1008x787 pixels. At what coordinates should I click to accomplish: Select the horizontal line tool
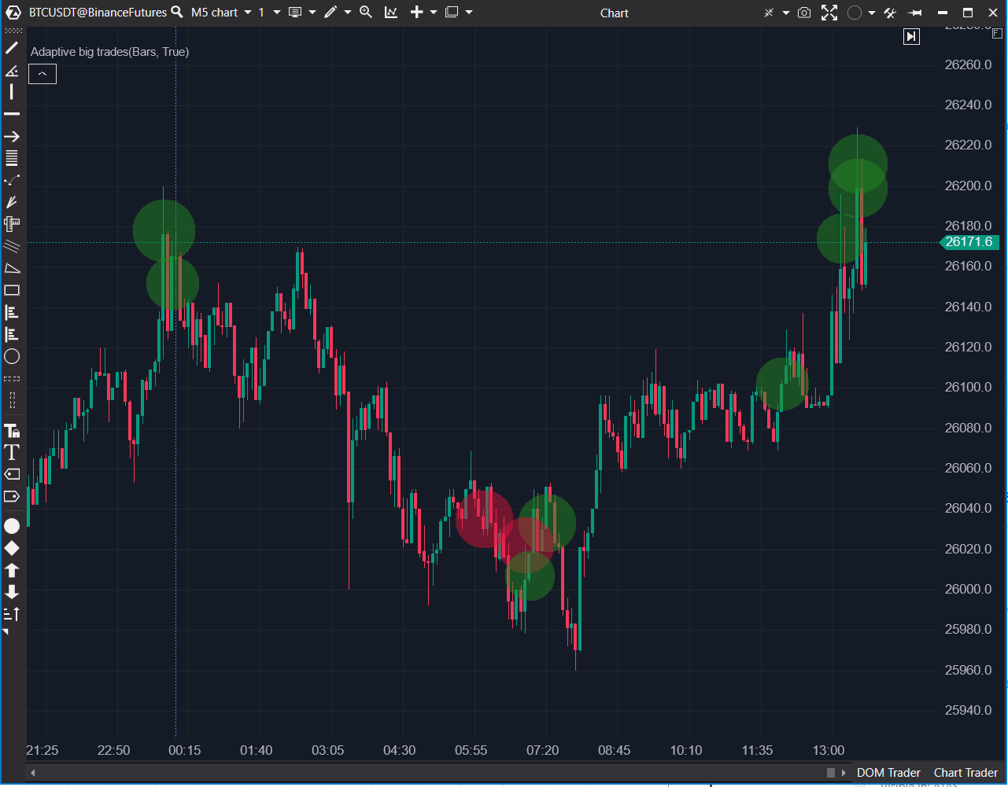[x=12, y=113]
